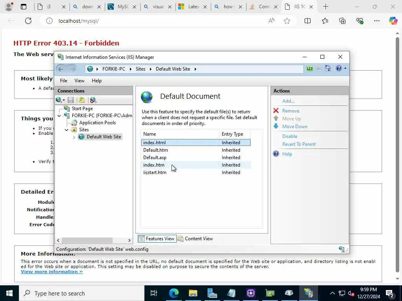402x301 pixels.
Task: Click the delete connection icon in Connections toolbar
Action: tap(93, 100)
